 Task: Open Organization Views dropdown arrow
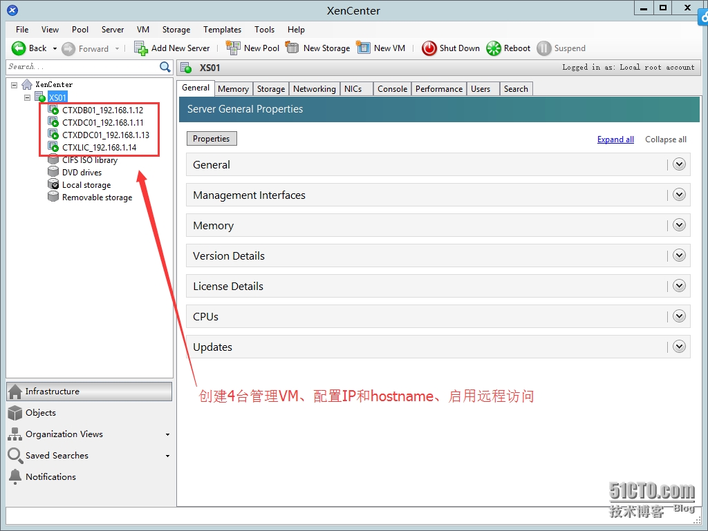click(167, 434)
